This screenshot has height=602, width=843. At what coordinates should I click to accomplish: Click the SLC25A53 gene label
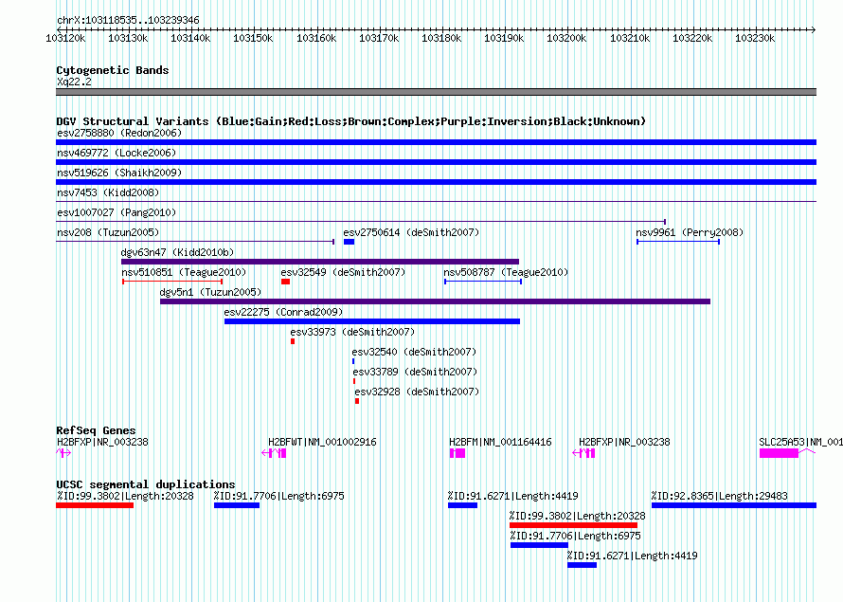800,442
